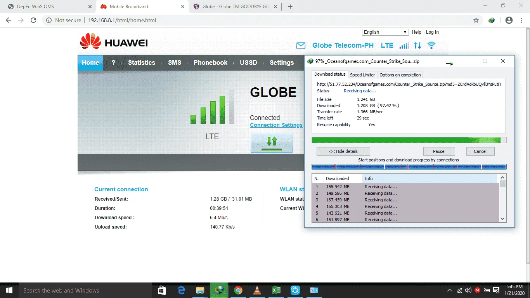Open the Action Center notification icon

click(496, 290)
